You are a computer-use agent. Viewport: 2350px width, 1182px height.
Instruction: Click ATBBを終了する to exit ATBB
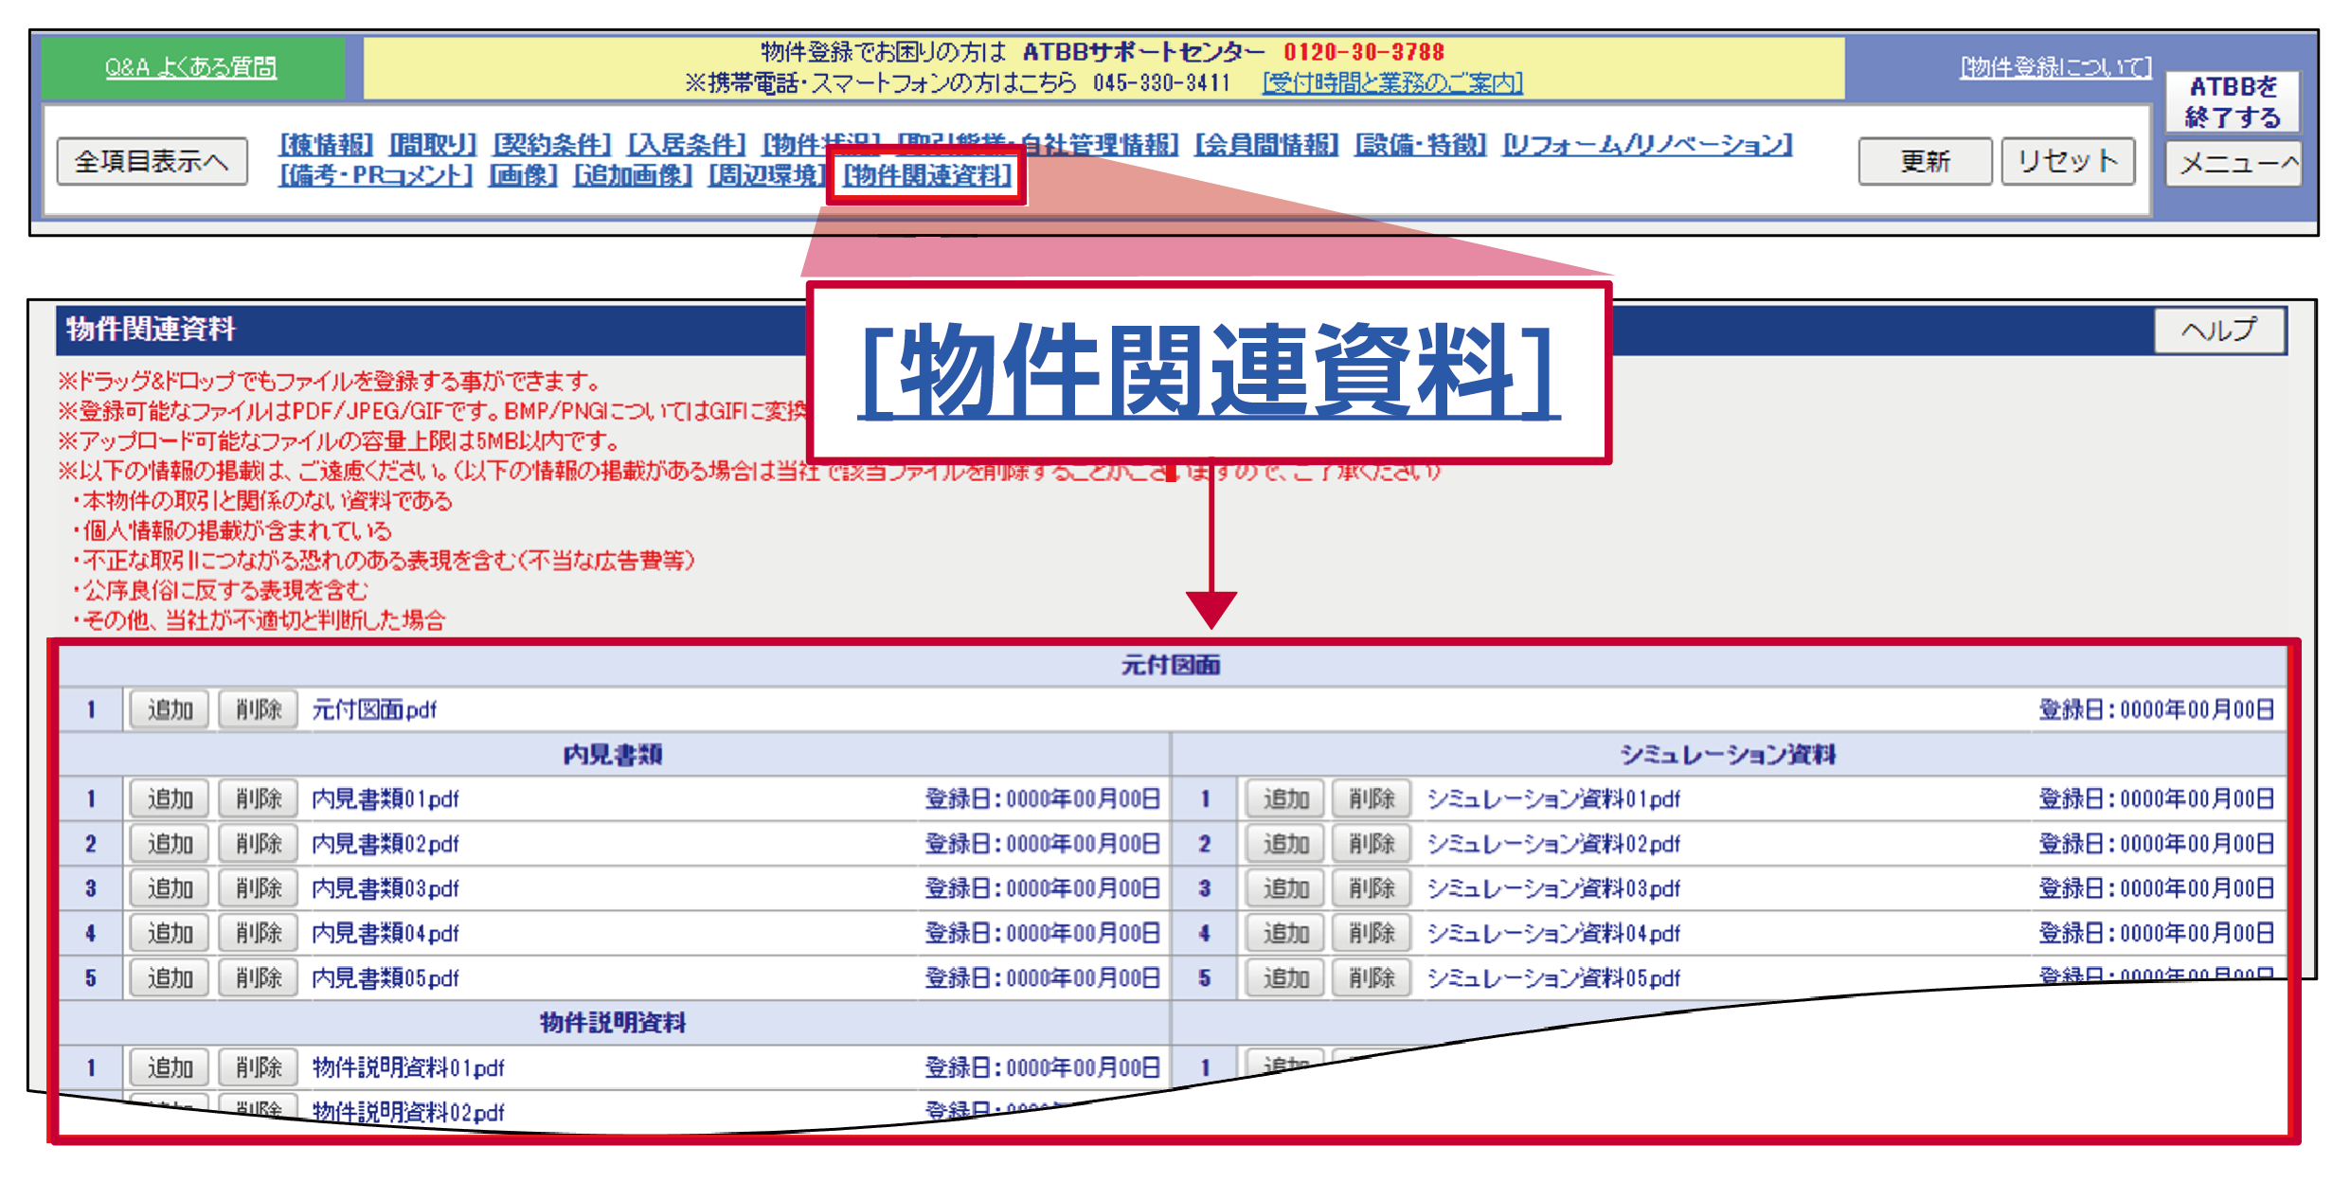coord(2233,100)
